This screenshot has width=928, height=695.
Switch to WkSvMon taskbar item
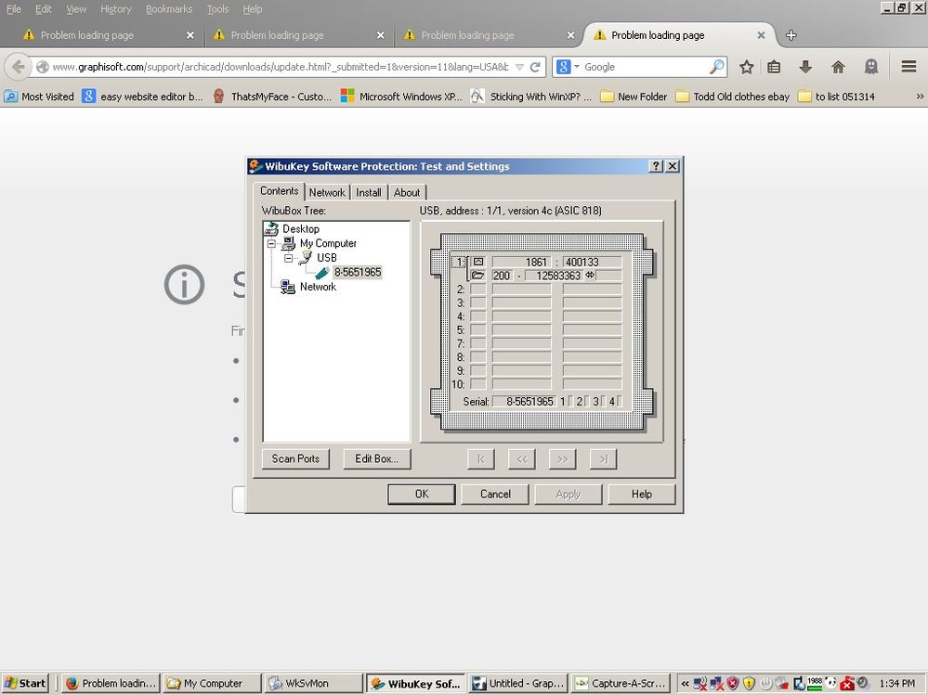312,683
